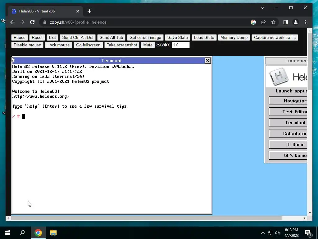The height and width of the screenshot is (239, 318).
Task: Open a new Chrome tab
Action: 89,11
